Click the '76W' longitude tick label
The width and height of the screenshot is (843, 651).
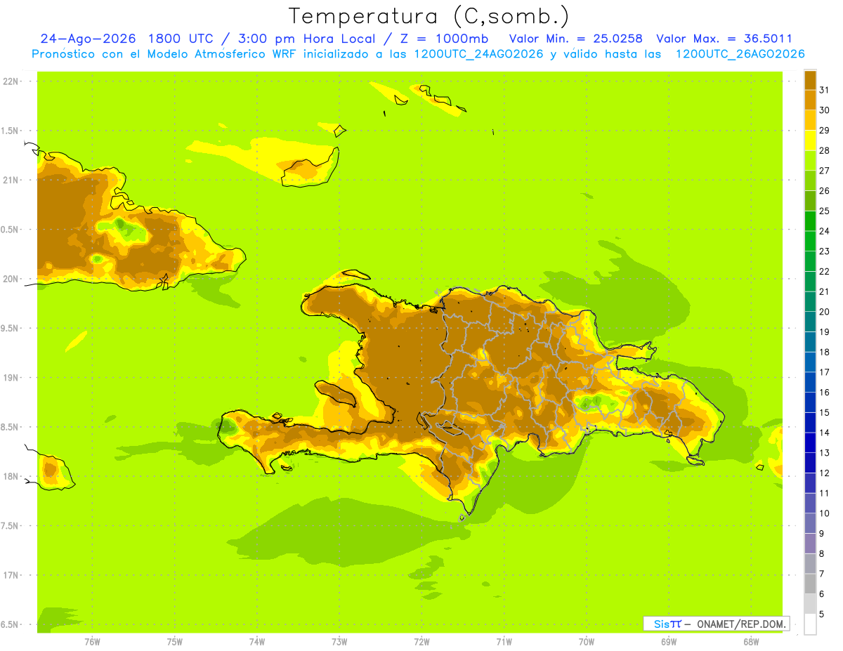[92, 642]
